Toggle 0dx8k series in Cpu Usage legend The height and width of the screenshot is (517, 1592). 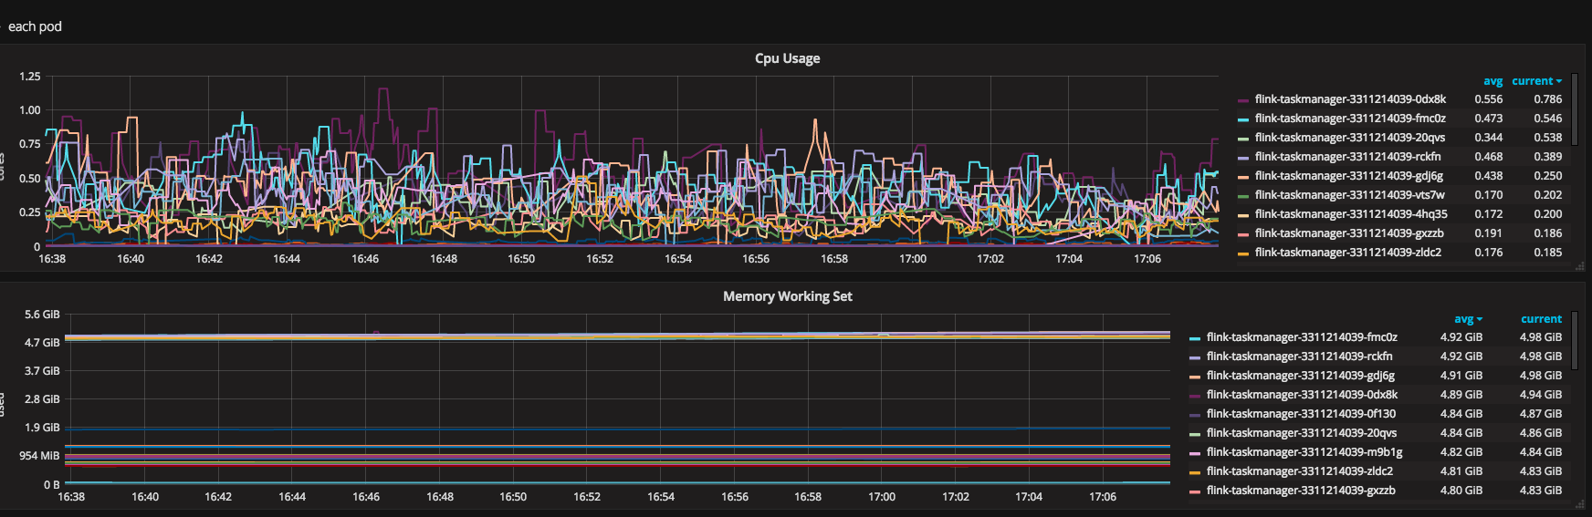coord(1349,99)
